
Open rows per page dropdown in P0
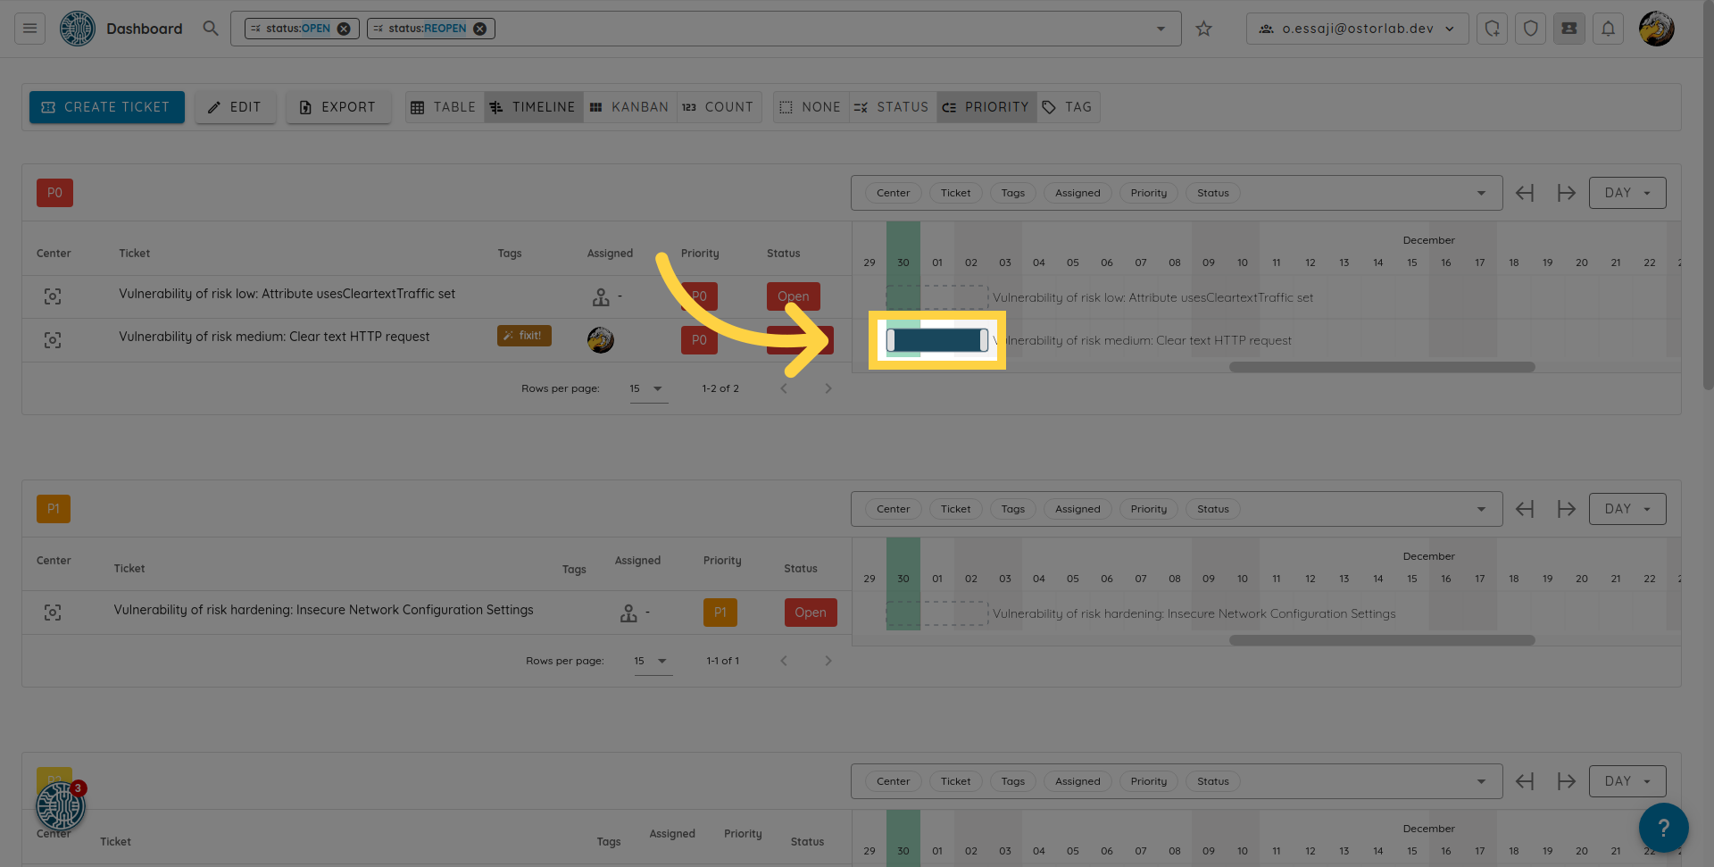[x=647, y=388]
